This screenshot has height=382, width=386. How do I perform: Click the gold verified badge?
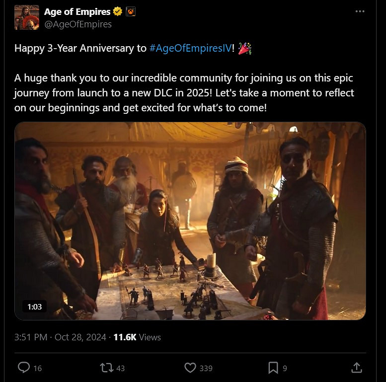[118, 11]
